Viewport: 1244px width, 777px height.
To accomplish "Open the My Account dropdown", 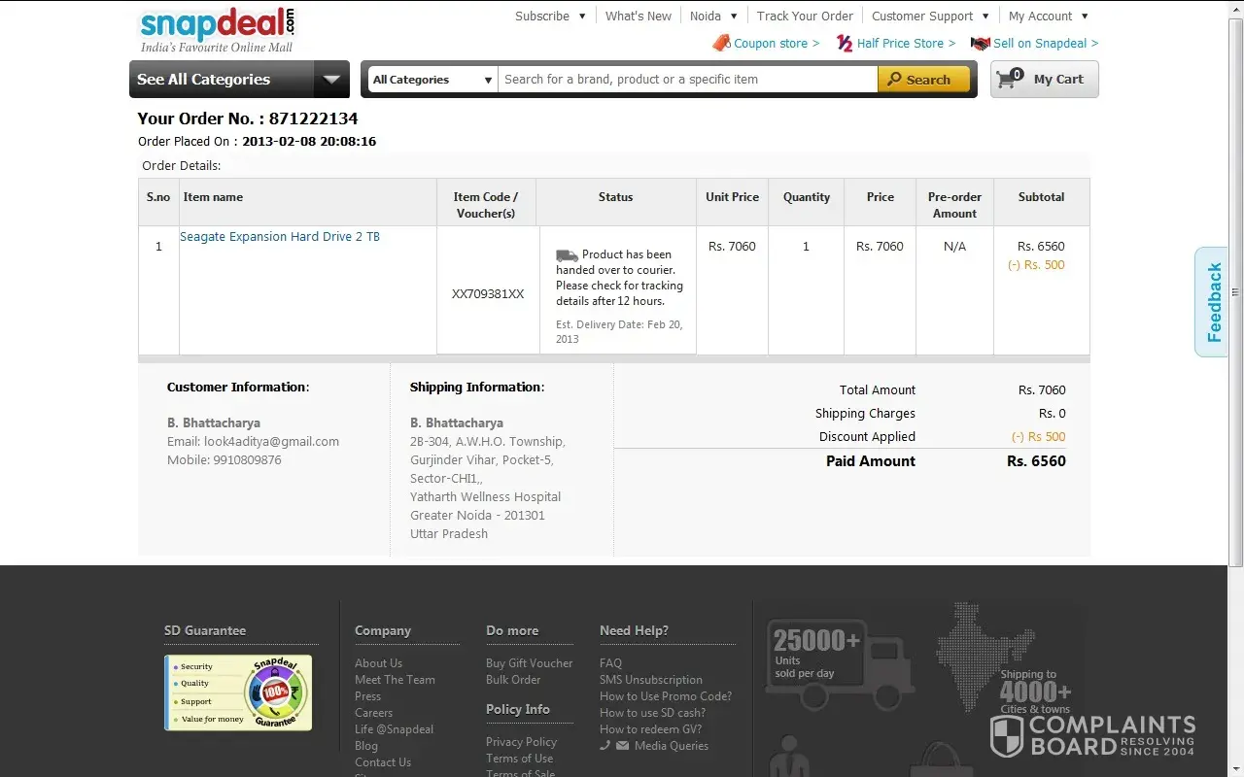I will pos(1049,16).
